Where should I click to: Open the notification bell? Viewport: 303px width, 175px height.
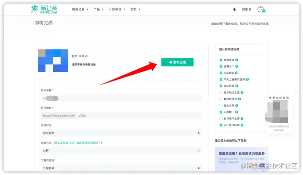[x=234, y=9]
